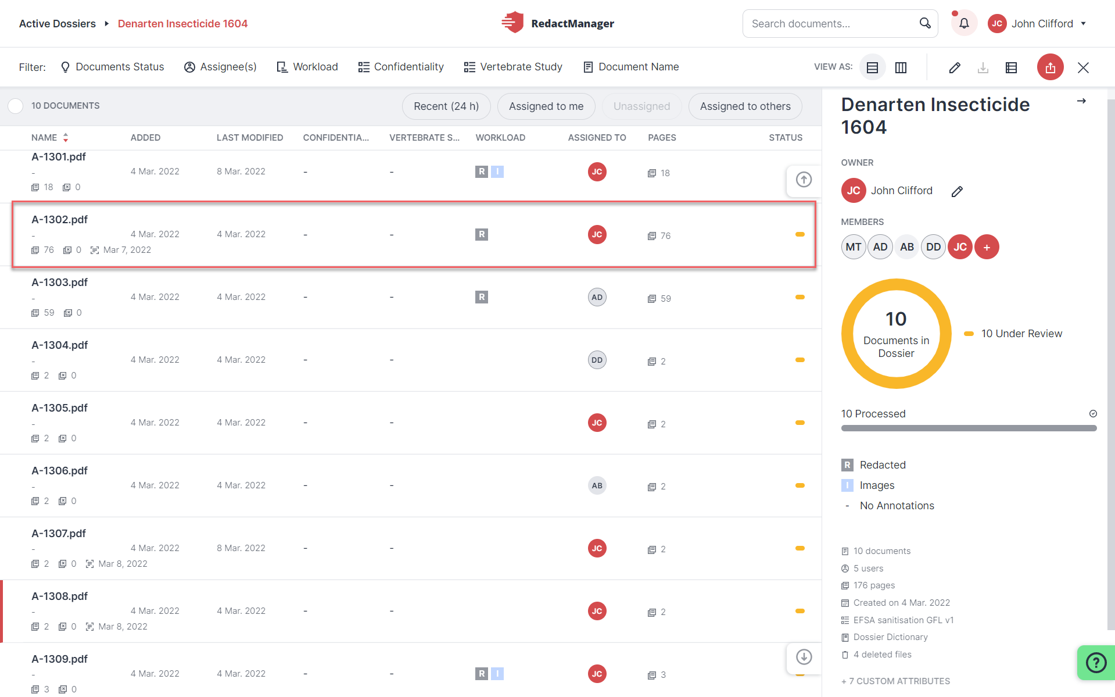Open the notifications bell

[x=964, y=24]
